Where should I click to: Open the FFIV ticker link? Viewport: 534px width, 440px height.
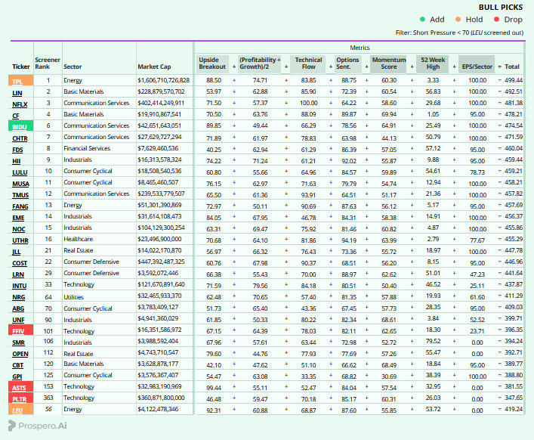point(18,331)
